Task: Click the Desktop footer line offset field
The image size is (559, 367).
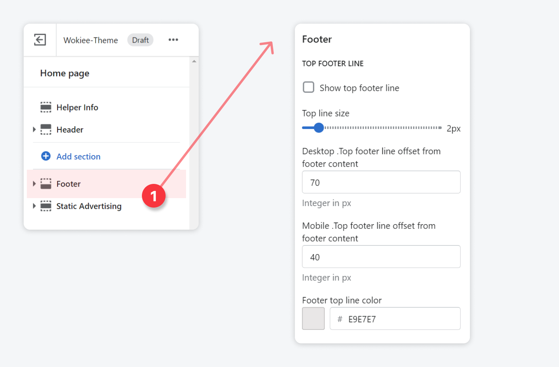Action: click(x=381, y=182)
